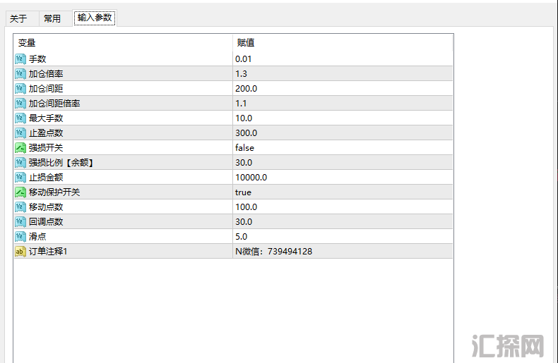Viewport: 558px width, 363px height.
Task: Click the numeric icon beside 滑点
Action: point(20,236)
